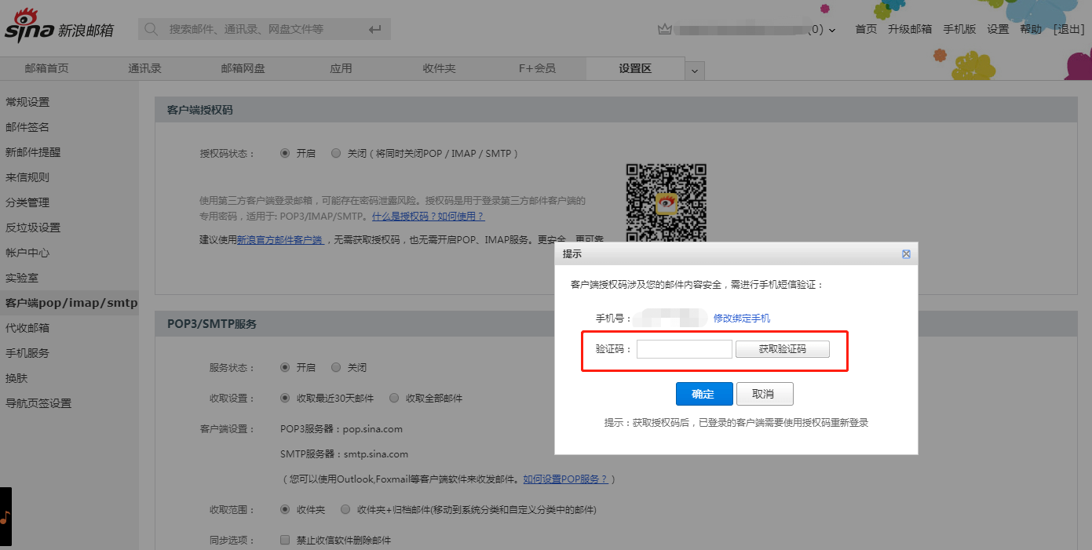Viewport: 1092px width, 550px height.
Task: Open 分类管理 settings
Action: [x=27, y=202]
